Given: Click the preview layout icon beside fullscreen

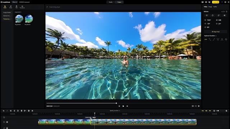Looking at the screenshot, I should coord(199,106).
